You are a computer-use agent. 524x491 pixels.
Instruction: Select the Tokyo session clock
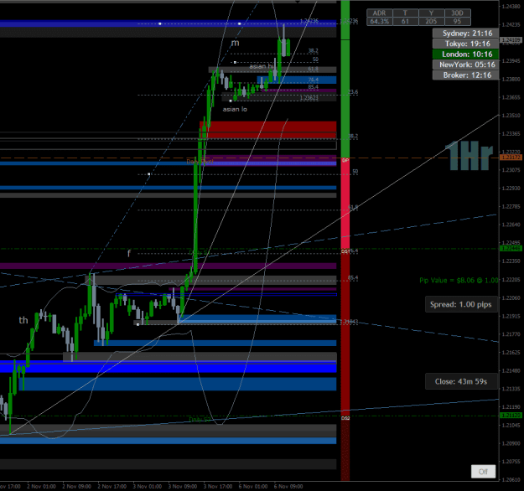click(x=466, y=44)
